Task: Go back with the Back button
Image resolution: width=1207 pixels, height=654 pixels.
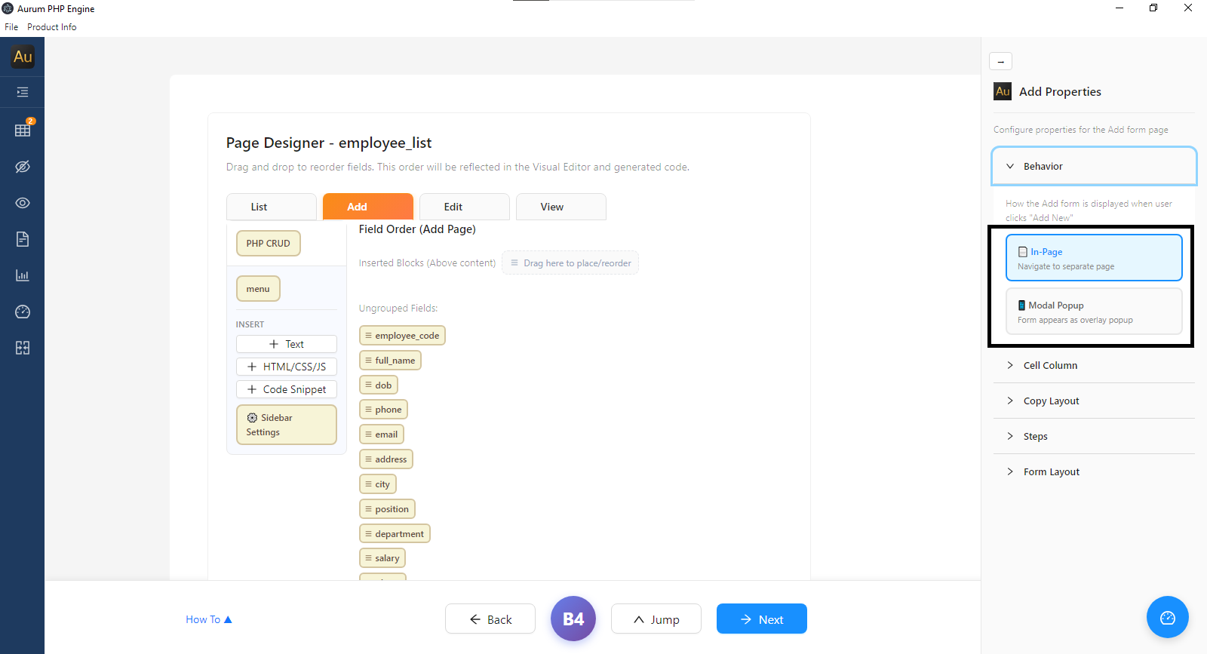Action: (490, 619)
